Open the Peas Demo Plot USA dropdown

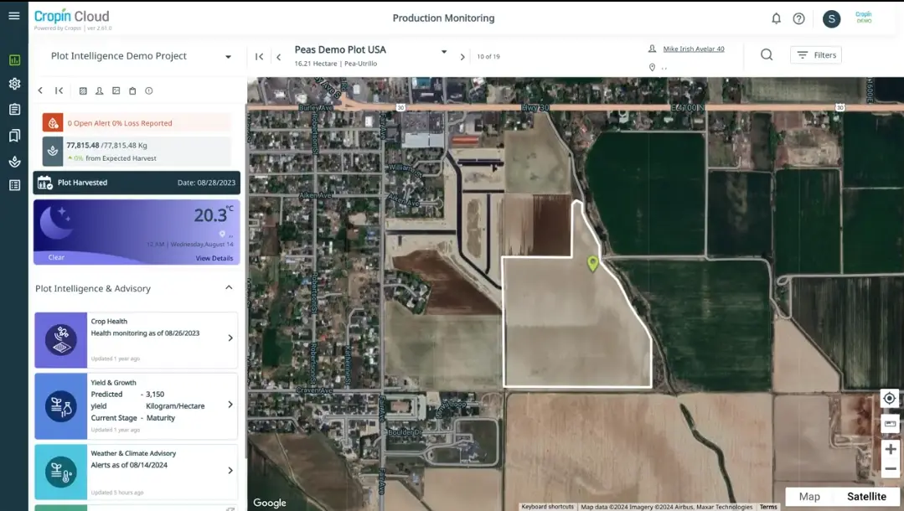tap(444, 51)
